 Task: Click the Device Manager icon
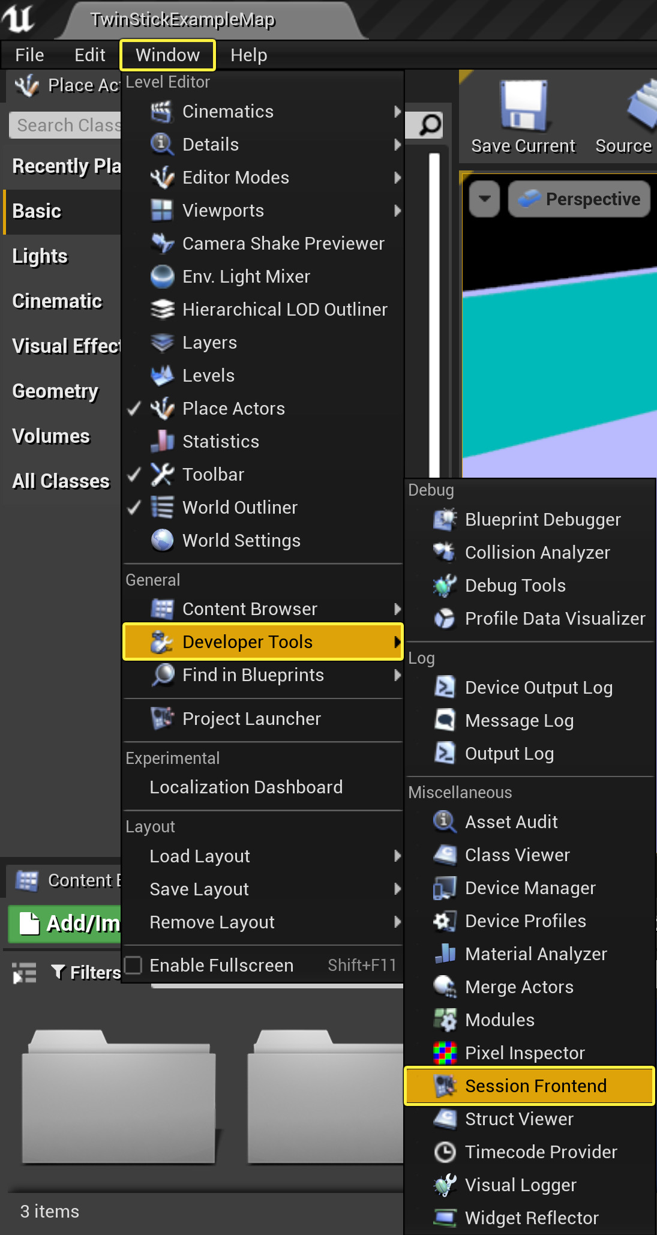pyautogui.click(x=445, y=888)
